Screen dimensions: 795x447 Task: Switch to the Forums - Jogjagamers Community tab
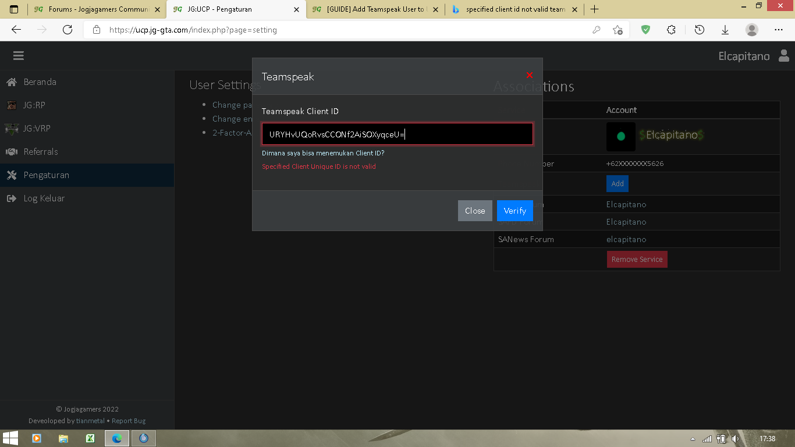(x=96, y=9)
